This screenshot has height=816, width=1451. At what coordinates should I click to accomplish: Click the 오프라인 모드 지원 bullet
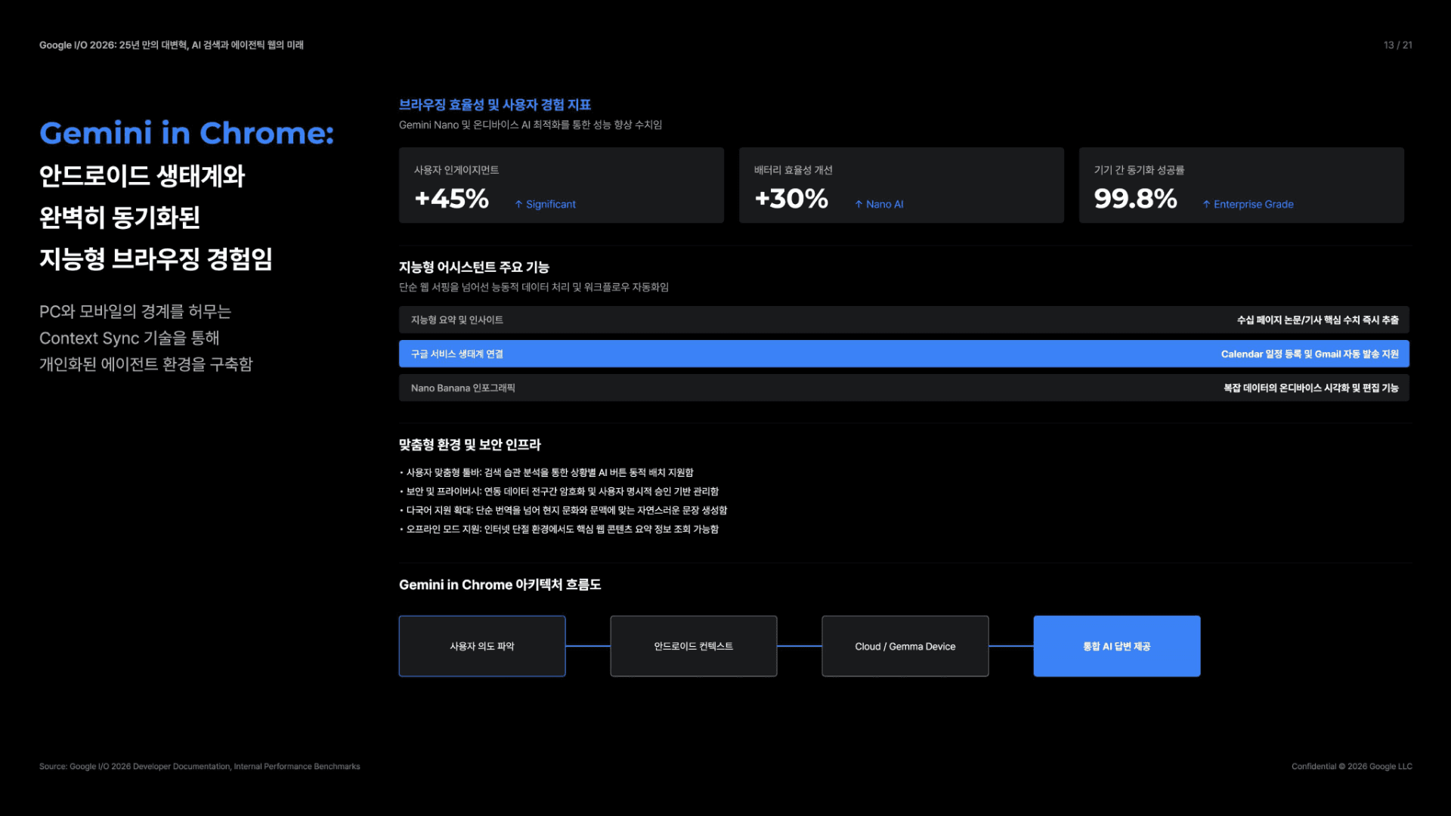tap(559, 529)
